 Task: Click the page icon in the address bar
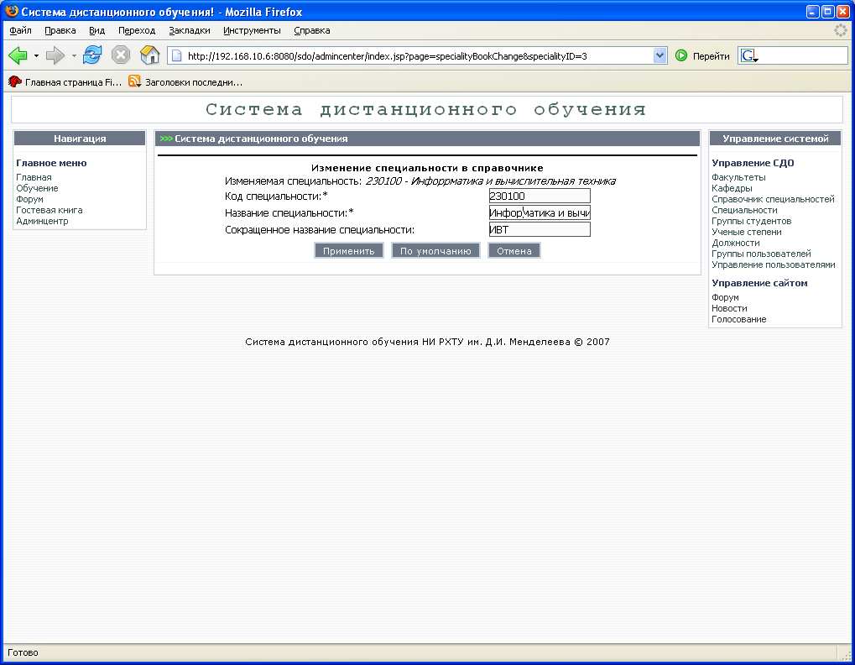pyautogui.click(x=177, y=55)
